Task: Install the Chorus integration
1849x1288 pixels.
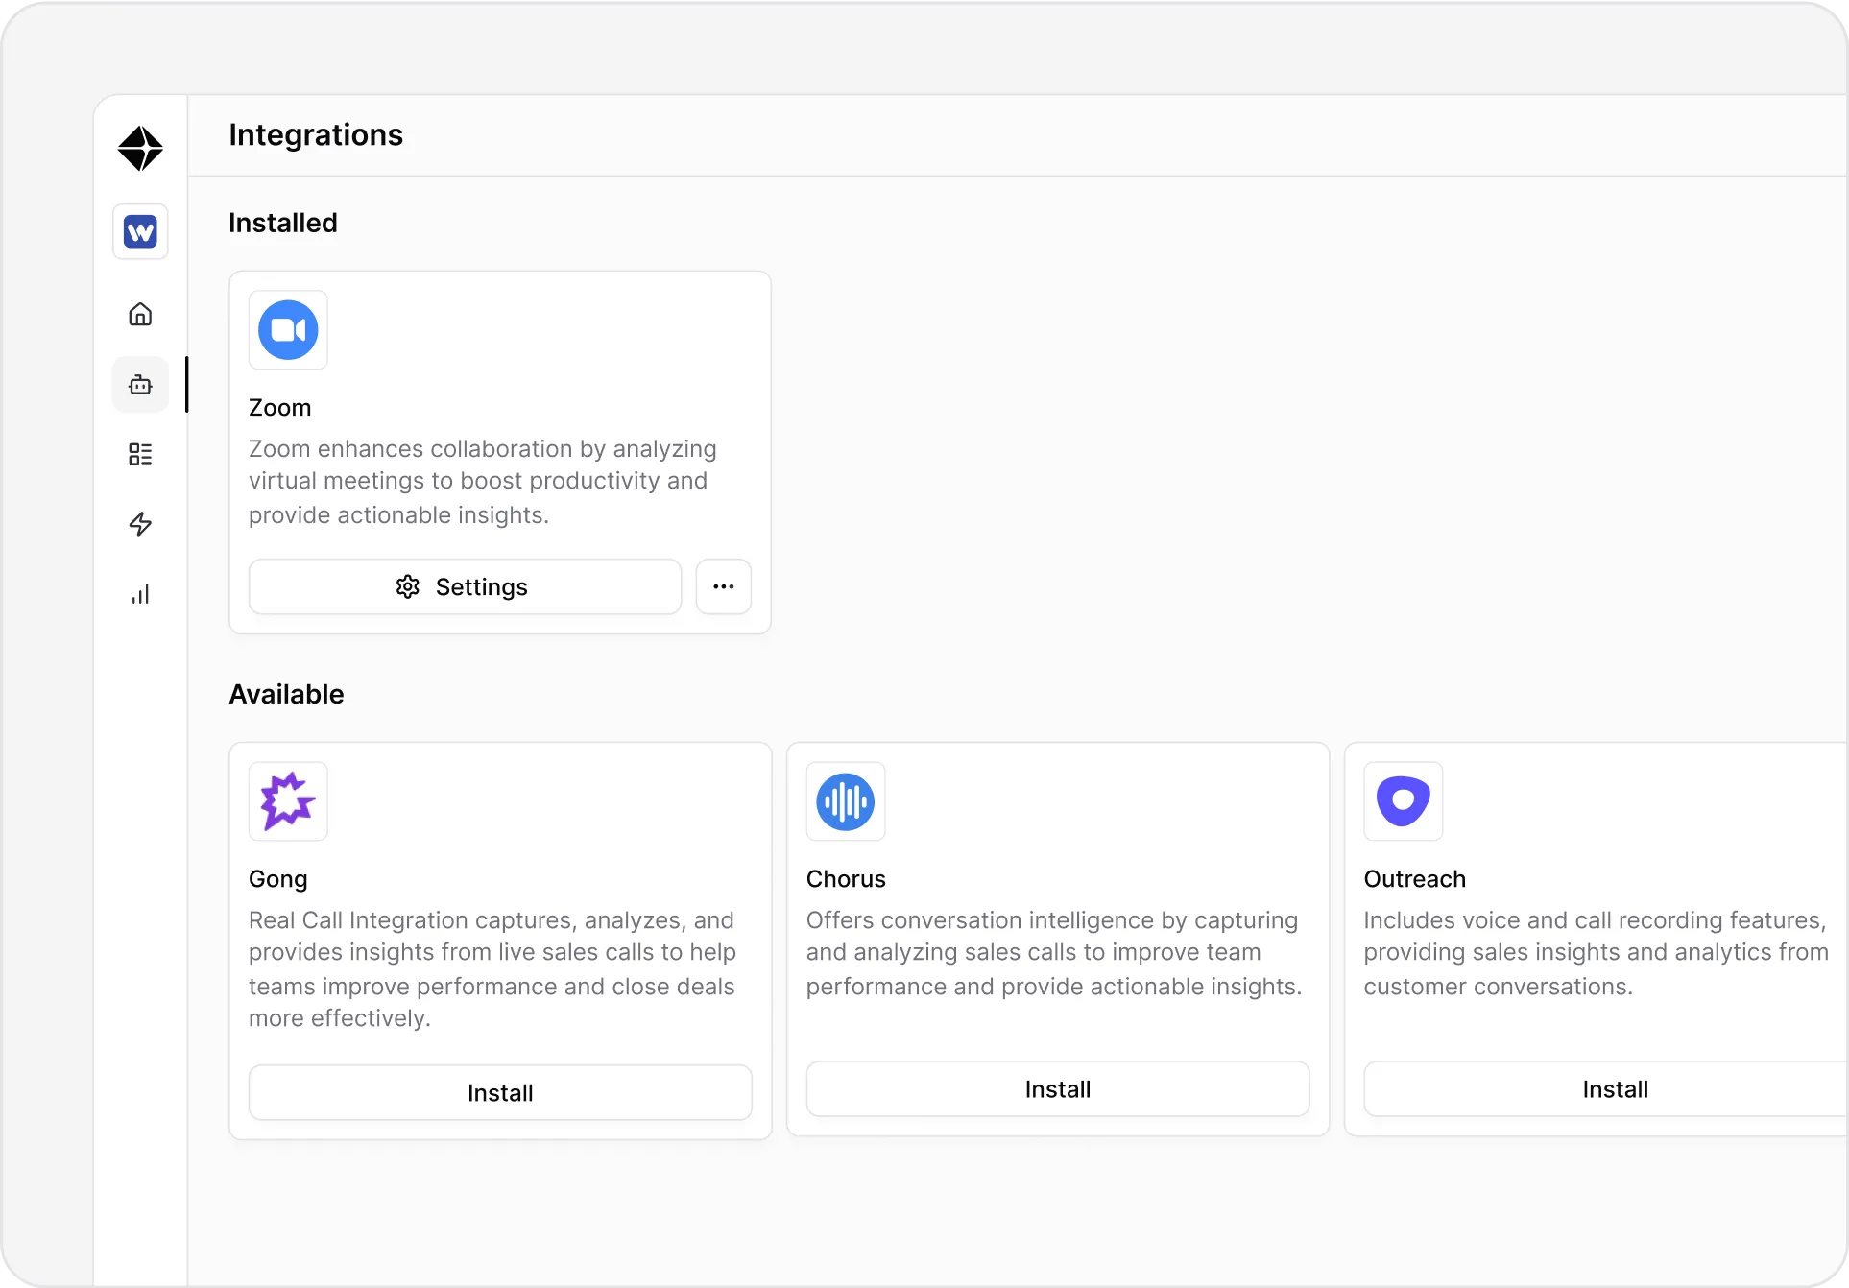Action: [1057, 1089]
